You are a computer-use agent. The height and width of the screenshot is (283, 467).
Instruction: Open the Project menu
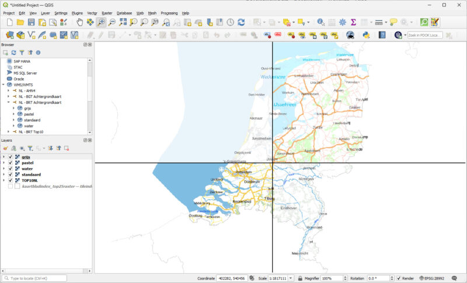(9, 13)
